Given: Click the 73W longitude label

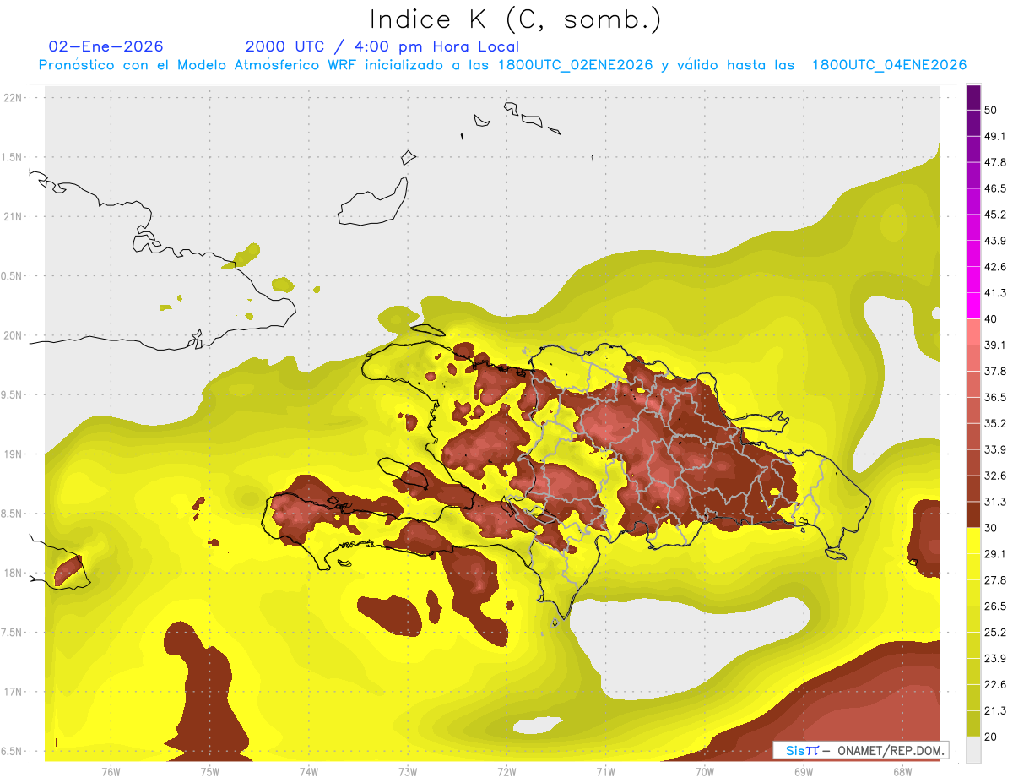Looking at the screenshot, I should 408,771.
